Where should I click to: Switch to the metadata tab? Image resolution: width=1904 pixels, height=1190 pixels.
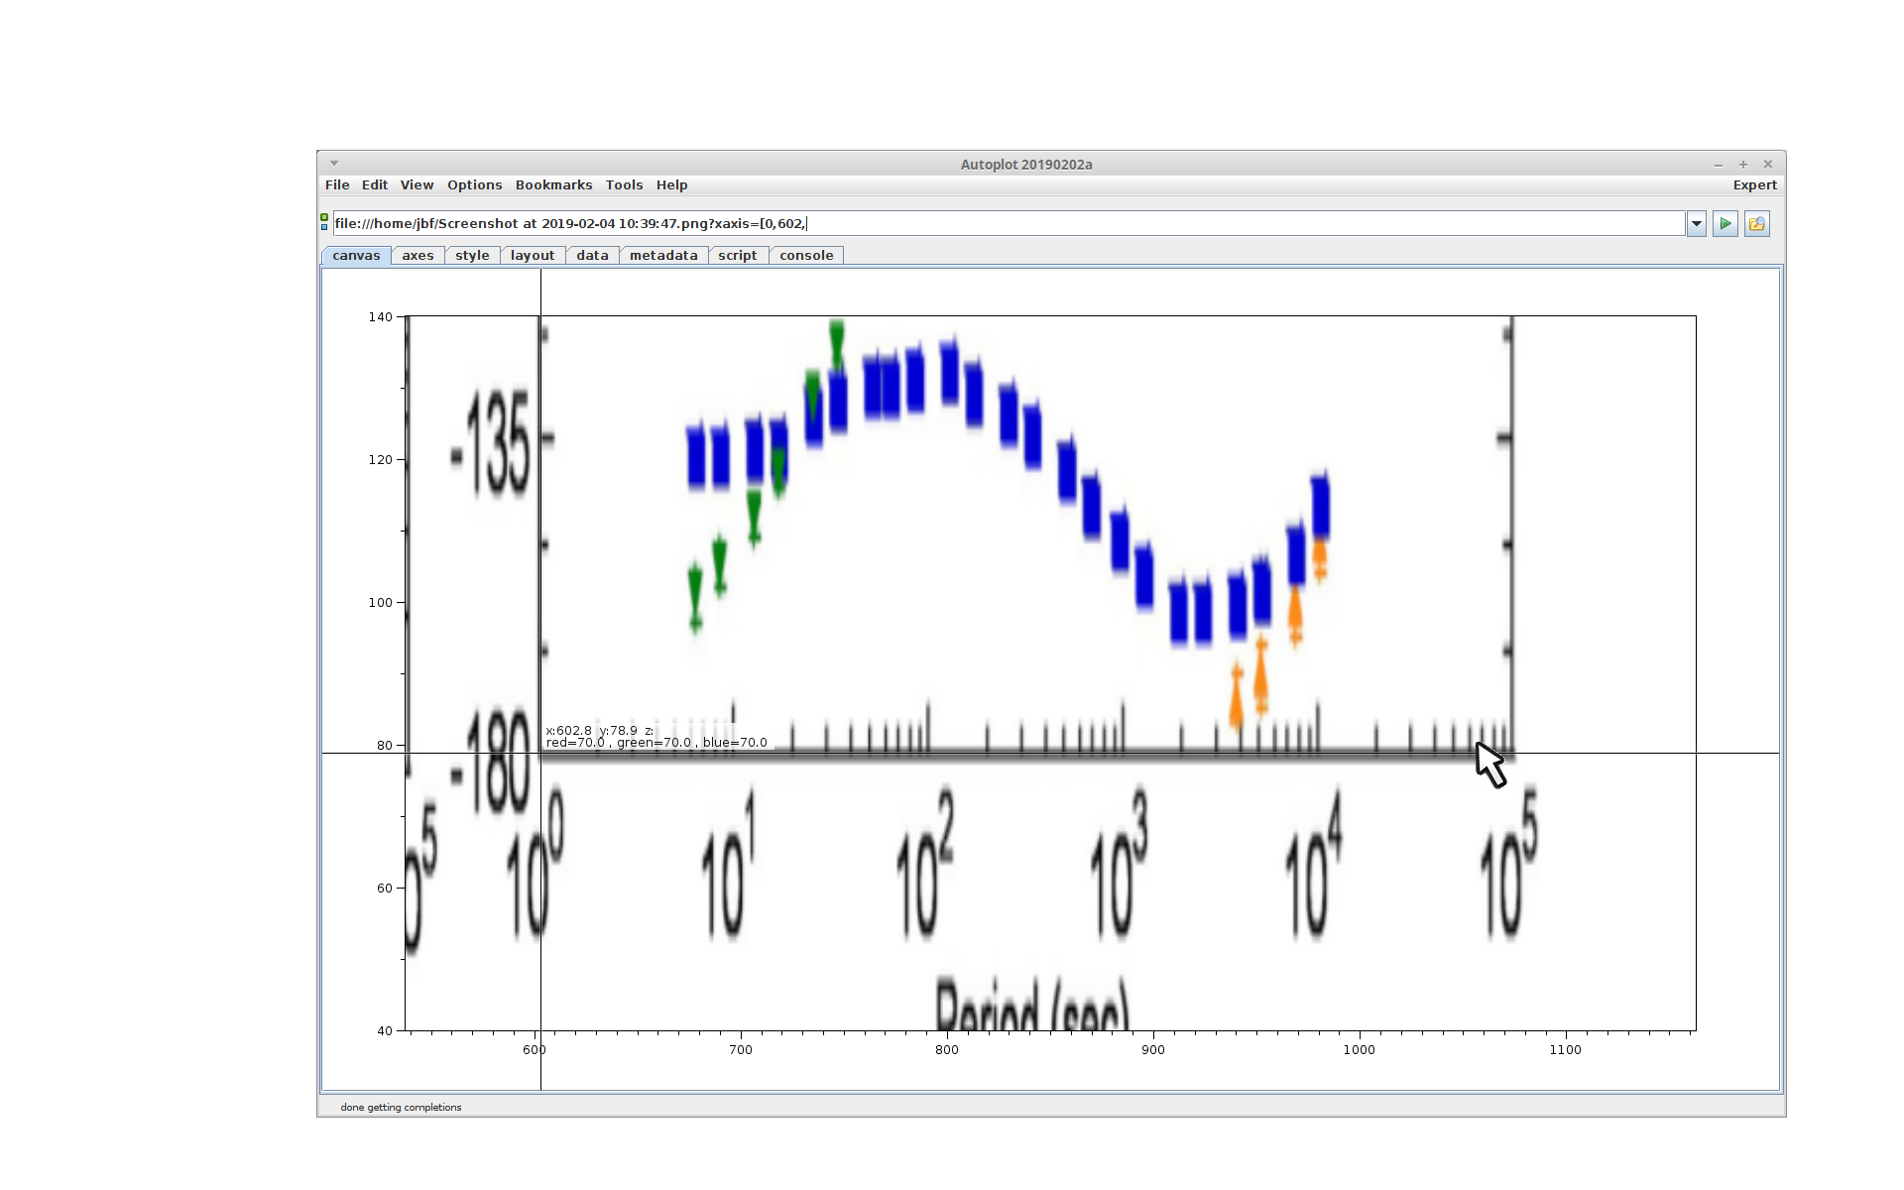tap(663, 256)
